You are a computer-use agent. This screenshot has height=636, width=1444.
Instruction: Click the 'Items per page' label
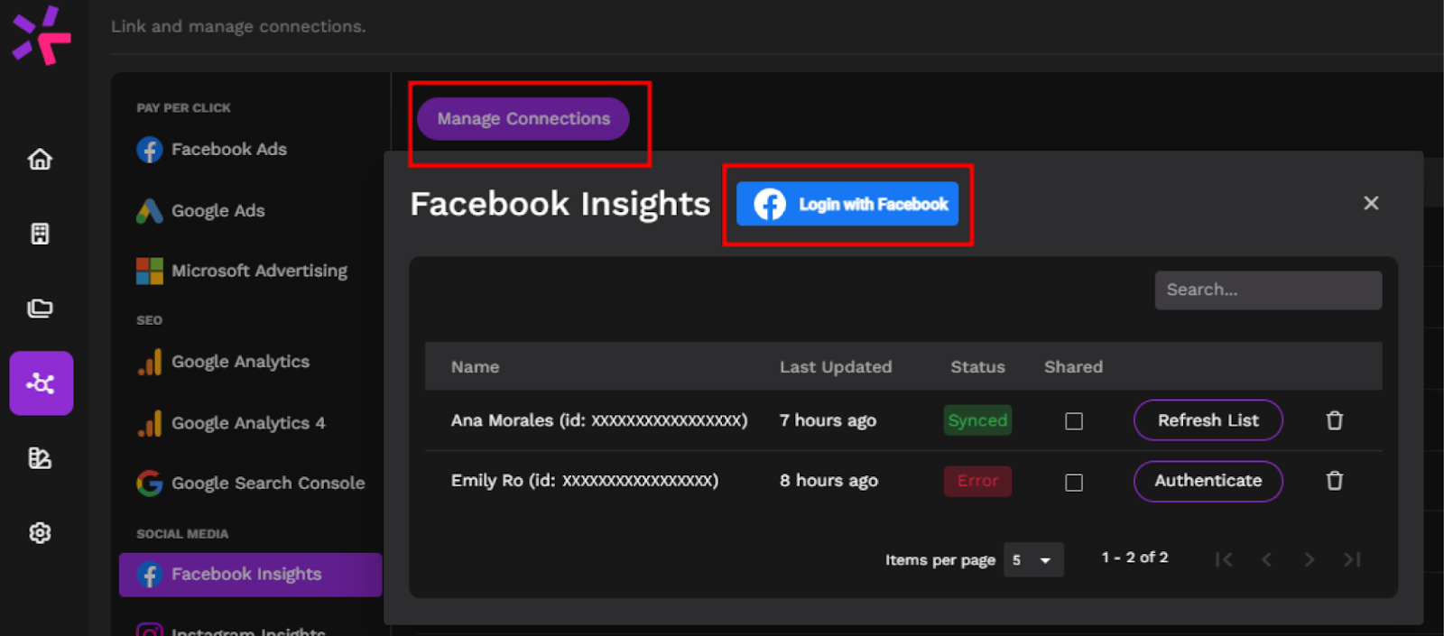940,560
